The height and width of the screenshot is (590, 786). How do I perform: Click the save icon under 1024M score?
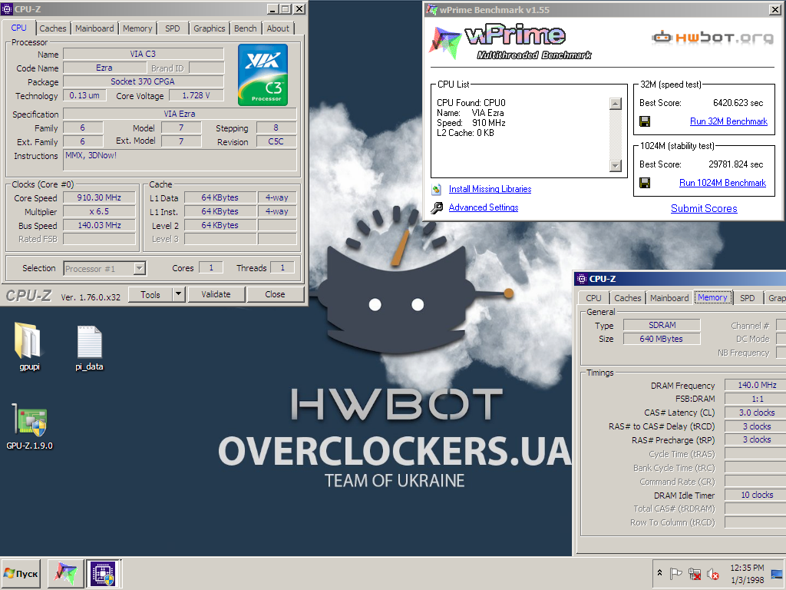[x=645, y=183]
